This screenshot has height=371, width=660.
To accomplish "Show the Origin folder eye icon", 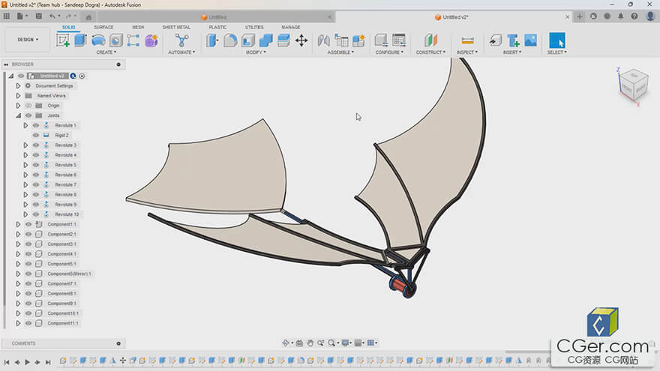I will click(x=28, y=106).
